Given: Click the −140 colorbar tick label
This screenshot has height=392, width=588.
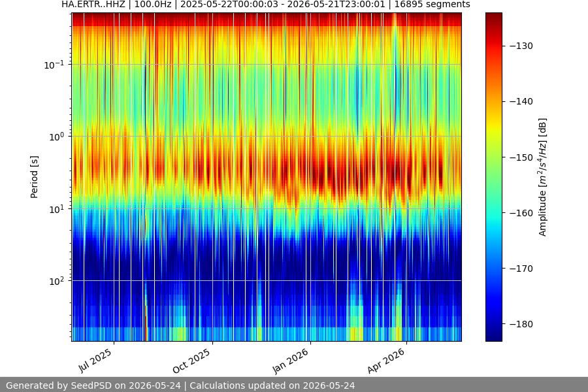Looking at the screenshot, I should tap(521, 101).
